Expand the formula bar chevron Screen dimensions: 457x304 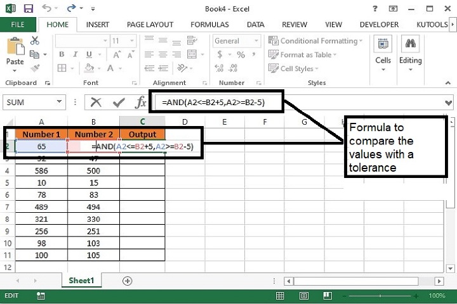(x=449, y=103)
